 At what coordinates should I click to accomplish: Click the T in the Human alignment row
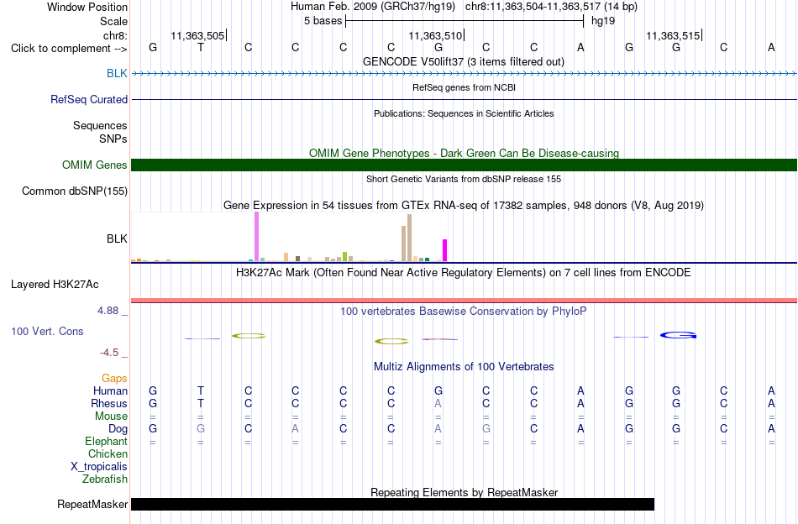(x=201, y=390)
